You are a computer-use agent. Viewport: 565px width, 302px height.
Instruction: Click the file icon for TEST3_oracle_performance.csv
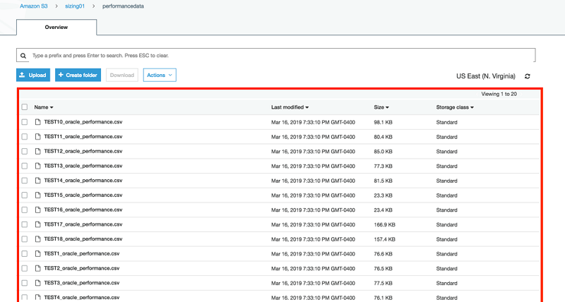(x=37, y=283)
